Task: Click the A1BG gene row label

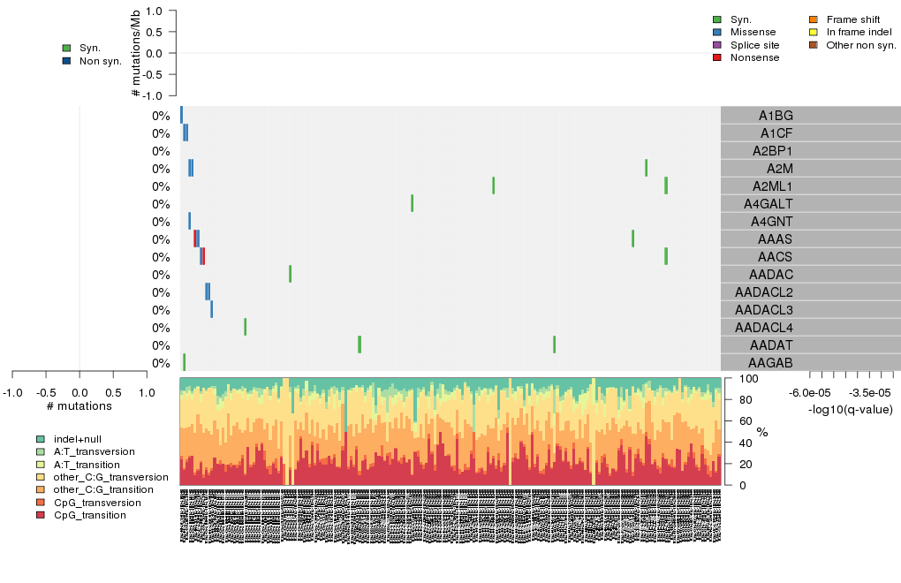Action: tap(776, 116)
